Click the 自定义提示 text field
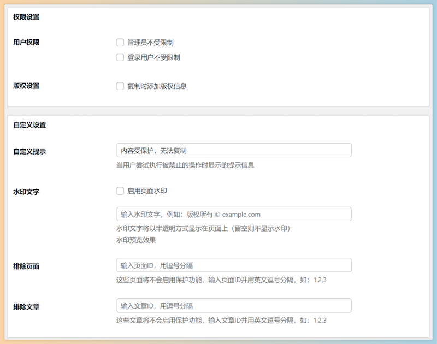This screenshot has height=344, width=437. tap(234, 150)
